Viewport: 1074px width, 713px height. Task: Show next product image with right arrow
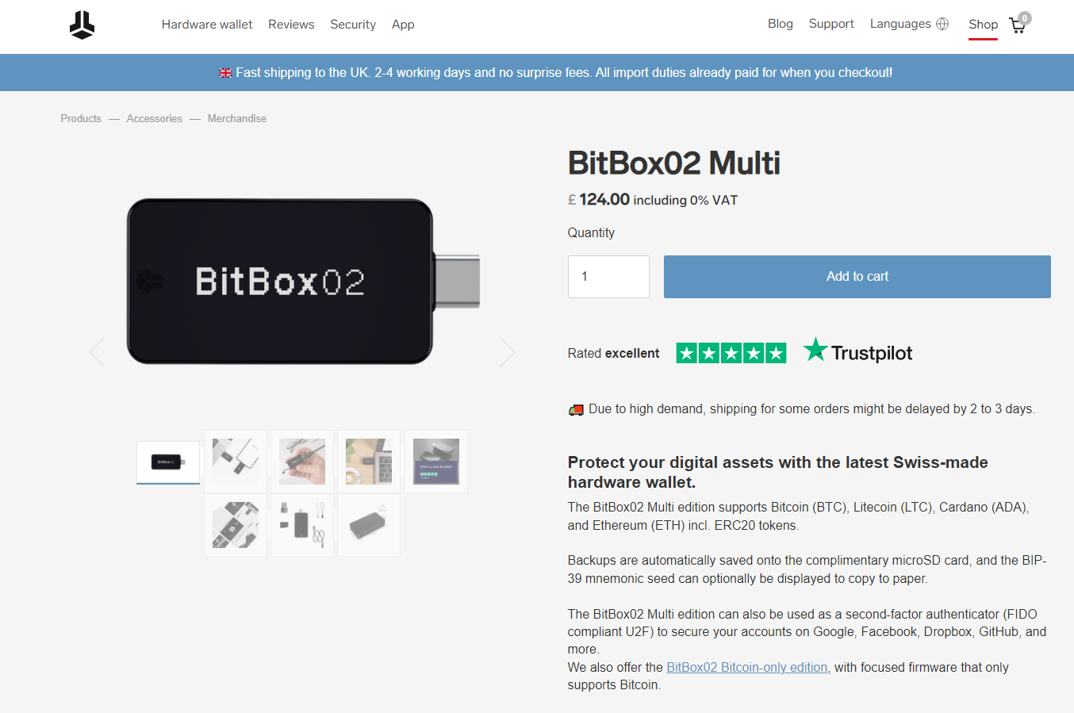pyautogui.click(x=508, y=352)
